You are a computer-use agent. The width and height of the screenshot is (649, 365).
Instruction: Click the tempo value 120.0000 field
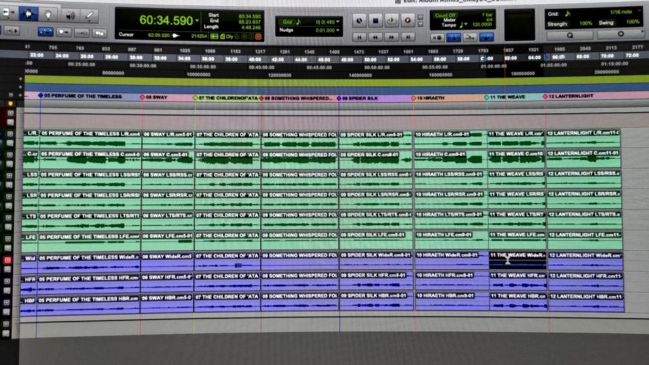coord(481,24)
